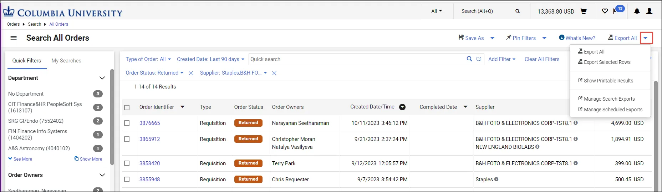This screenshot has width=662, height=192.
Task: Open order 3865912 link
Action: [x=150, y=139]
